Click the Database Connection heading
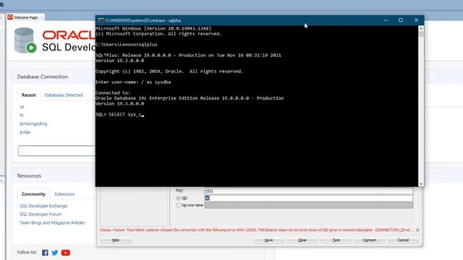463x260 pixels. coord(42,77)
